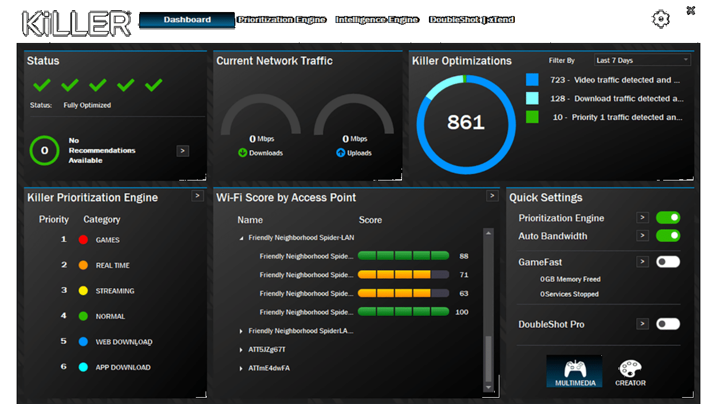Open the Last 7 Days filter dropdown
717x404 pixels.
(642, 60)
